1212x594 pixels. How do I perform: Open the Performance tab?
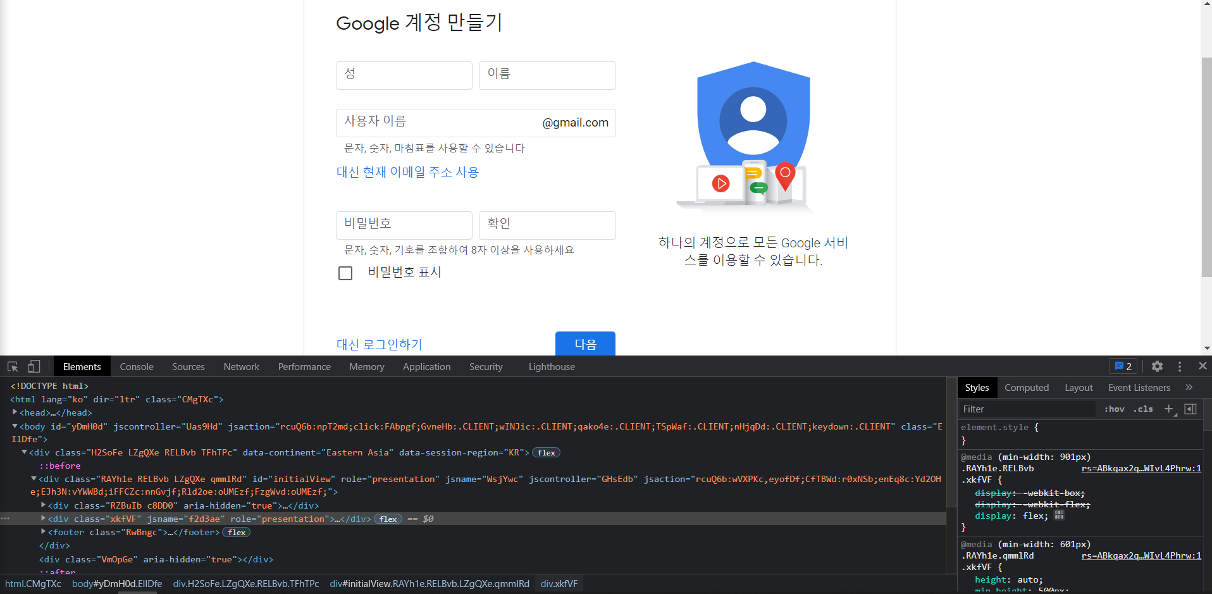click(x=304, y=366)
